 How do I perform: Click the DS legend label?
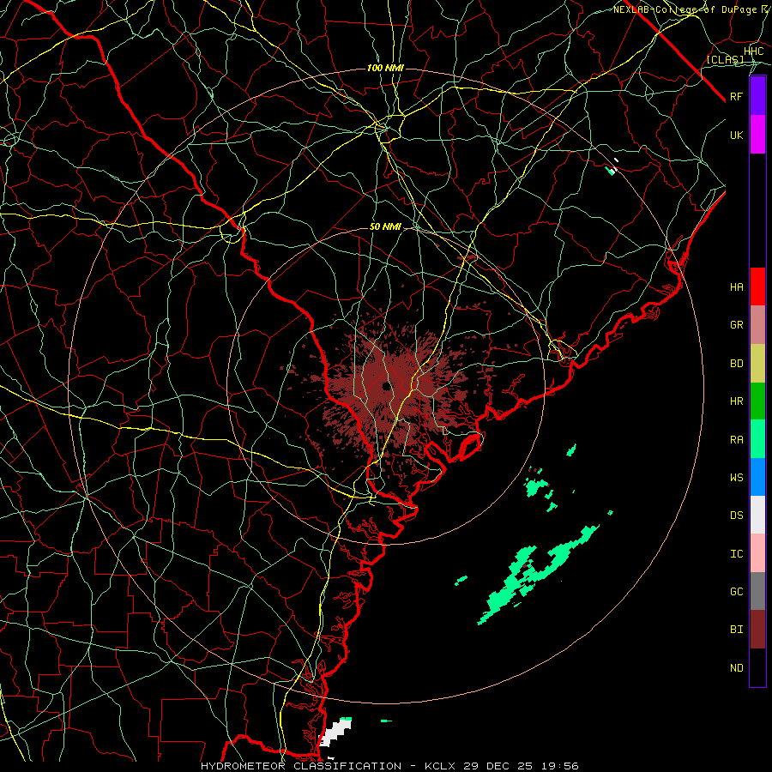click(737, 516)
